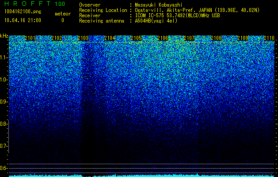Image resolution: width=278 pixels, height=177 pixels.
Task: Click the 1.0 kHz axis label
Action: 4,80
